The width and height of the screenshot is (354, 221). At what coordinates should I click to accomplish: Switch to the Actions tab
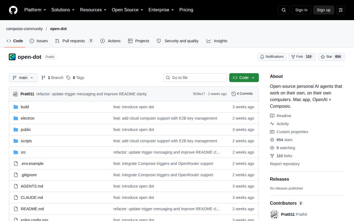pyautogui.click(x=110, y=41)
